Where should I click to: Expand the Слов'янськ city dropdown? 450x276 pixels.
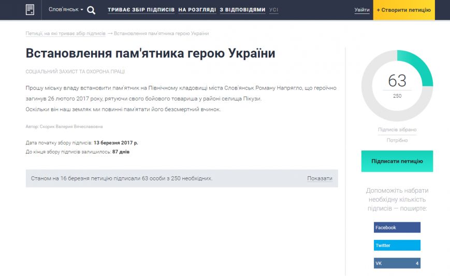[x=66, y=9]
